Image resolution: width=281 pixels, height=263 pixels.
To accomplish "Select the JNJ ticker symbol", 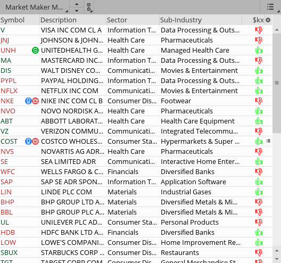I will click(x=5, y=40).
